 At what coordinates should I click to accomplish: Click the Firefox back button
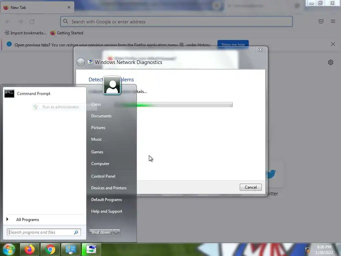coord(8,21)
